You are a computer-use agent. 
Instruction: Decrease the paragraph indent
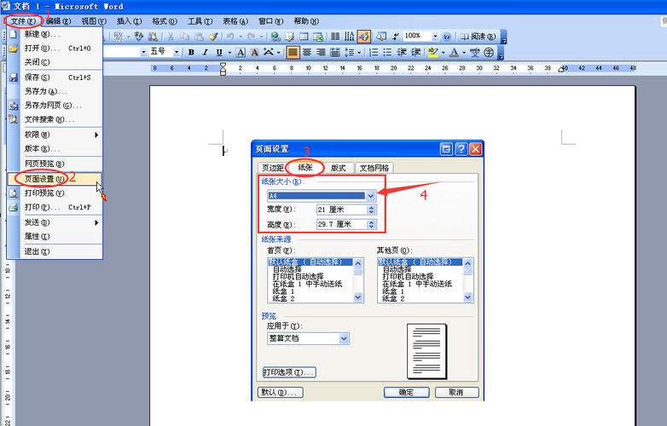[x=402, y=52]
